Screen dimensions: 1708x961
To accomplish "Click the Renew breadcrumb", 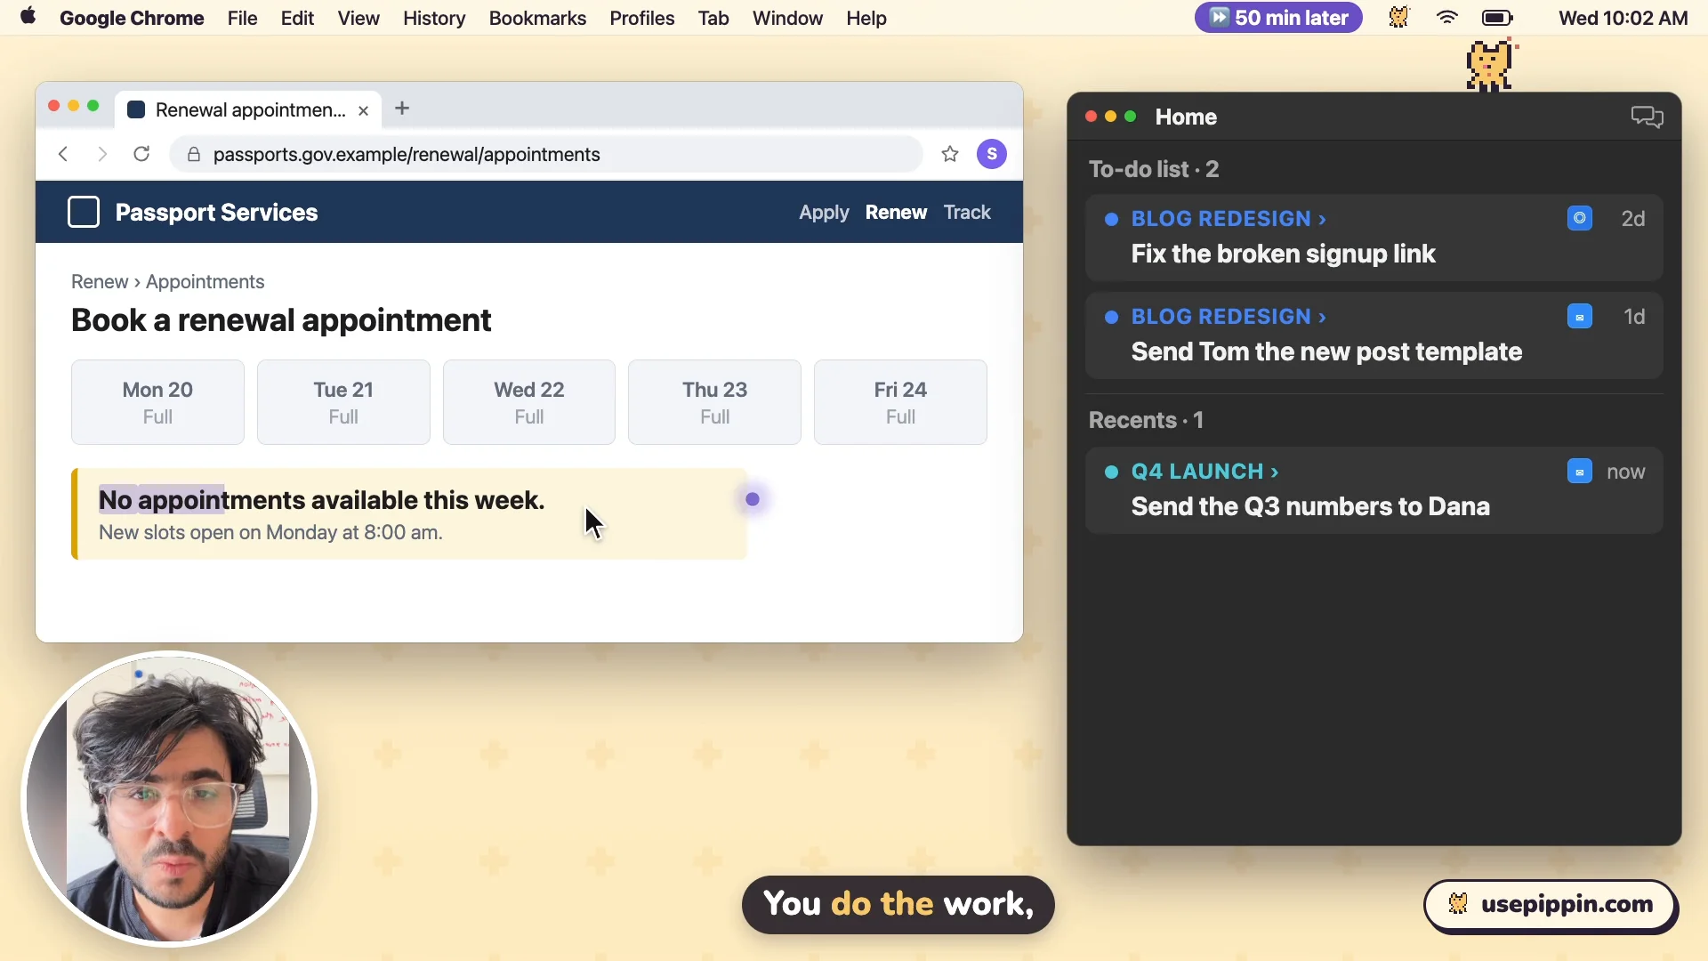I will (100, 281).
